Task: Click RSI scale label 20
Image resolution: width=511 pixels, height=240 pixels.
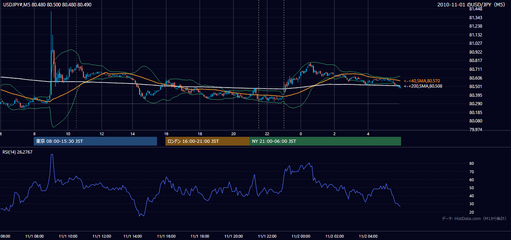Action: (x=472, y=212)
